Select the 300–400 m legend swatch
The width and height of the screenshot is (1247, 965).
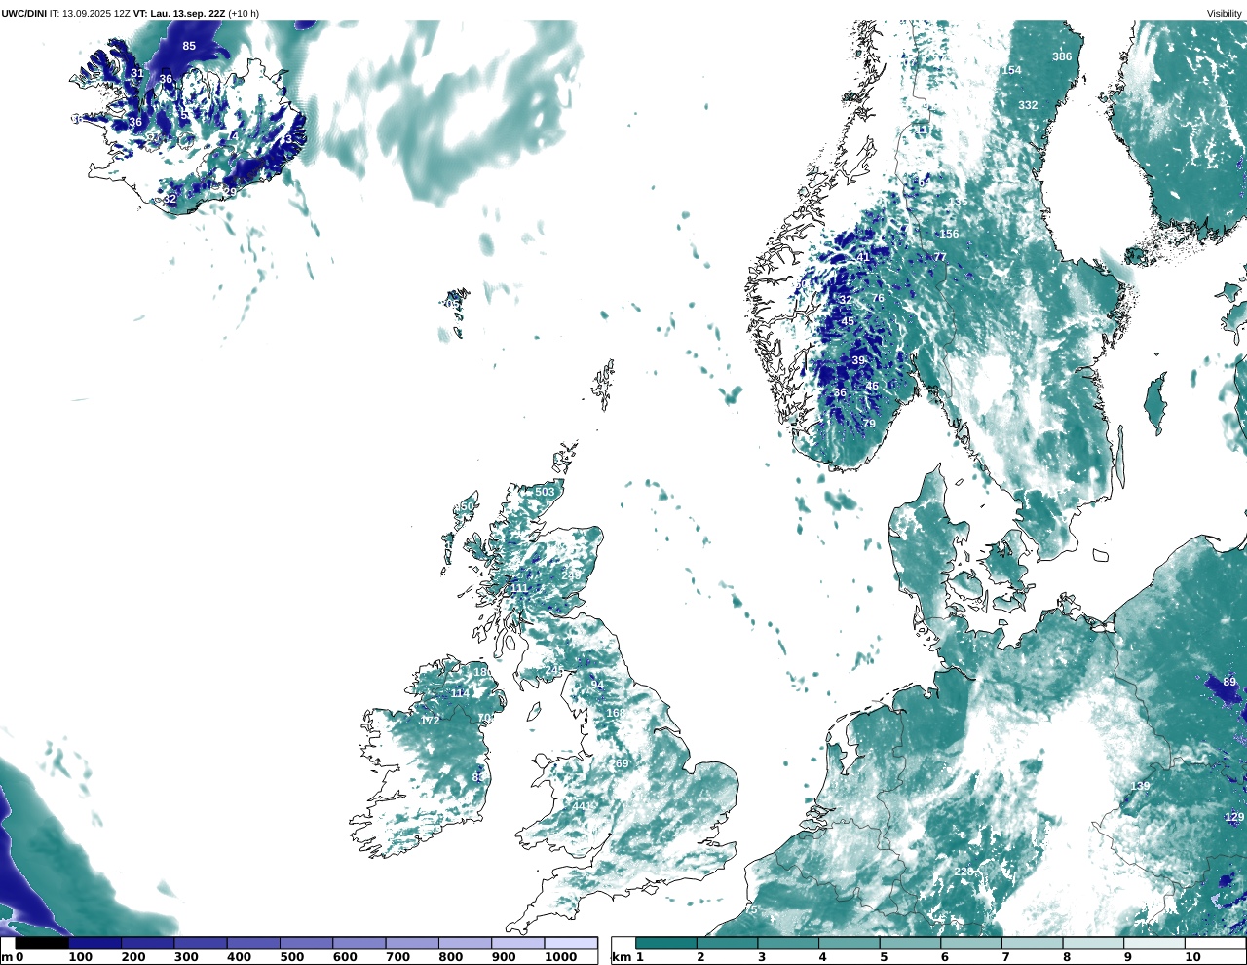tap(200, 943)
